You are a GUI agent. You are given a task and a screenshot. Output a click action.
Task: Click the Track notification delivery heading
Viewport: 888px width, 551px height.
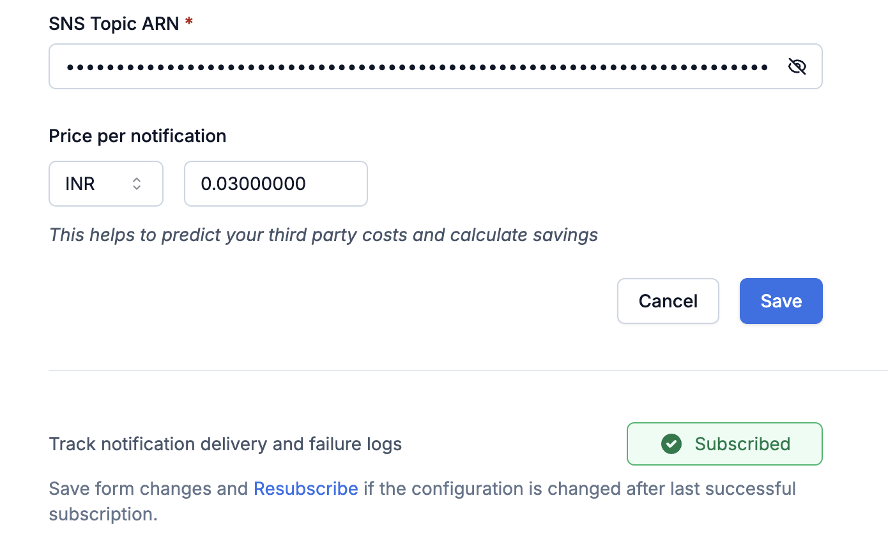click(x=226, y=444)
